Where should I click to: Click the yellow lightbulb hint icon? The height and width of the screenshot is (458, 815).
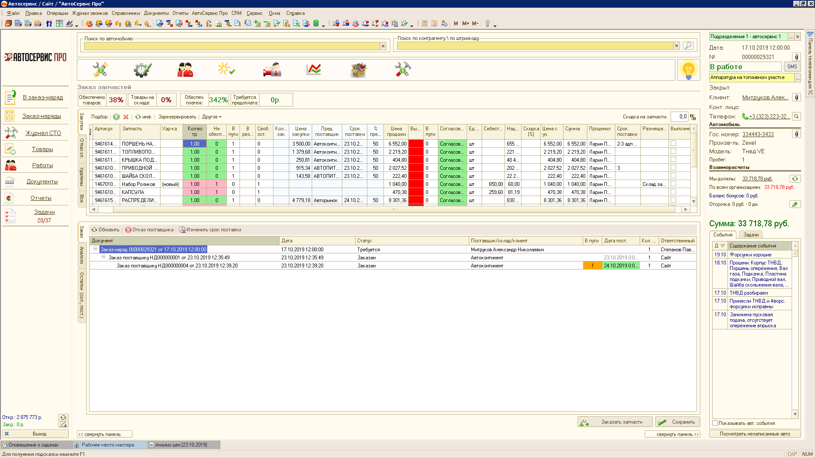pyautogui.click(x=688, y=70)
